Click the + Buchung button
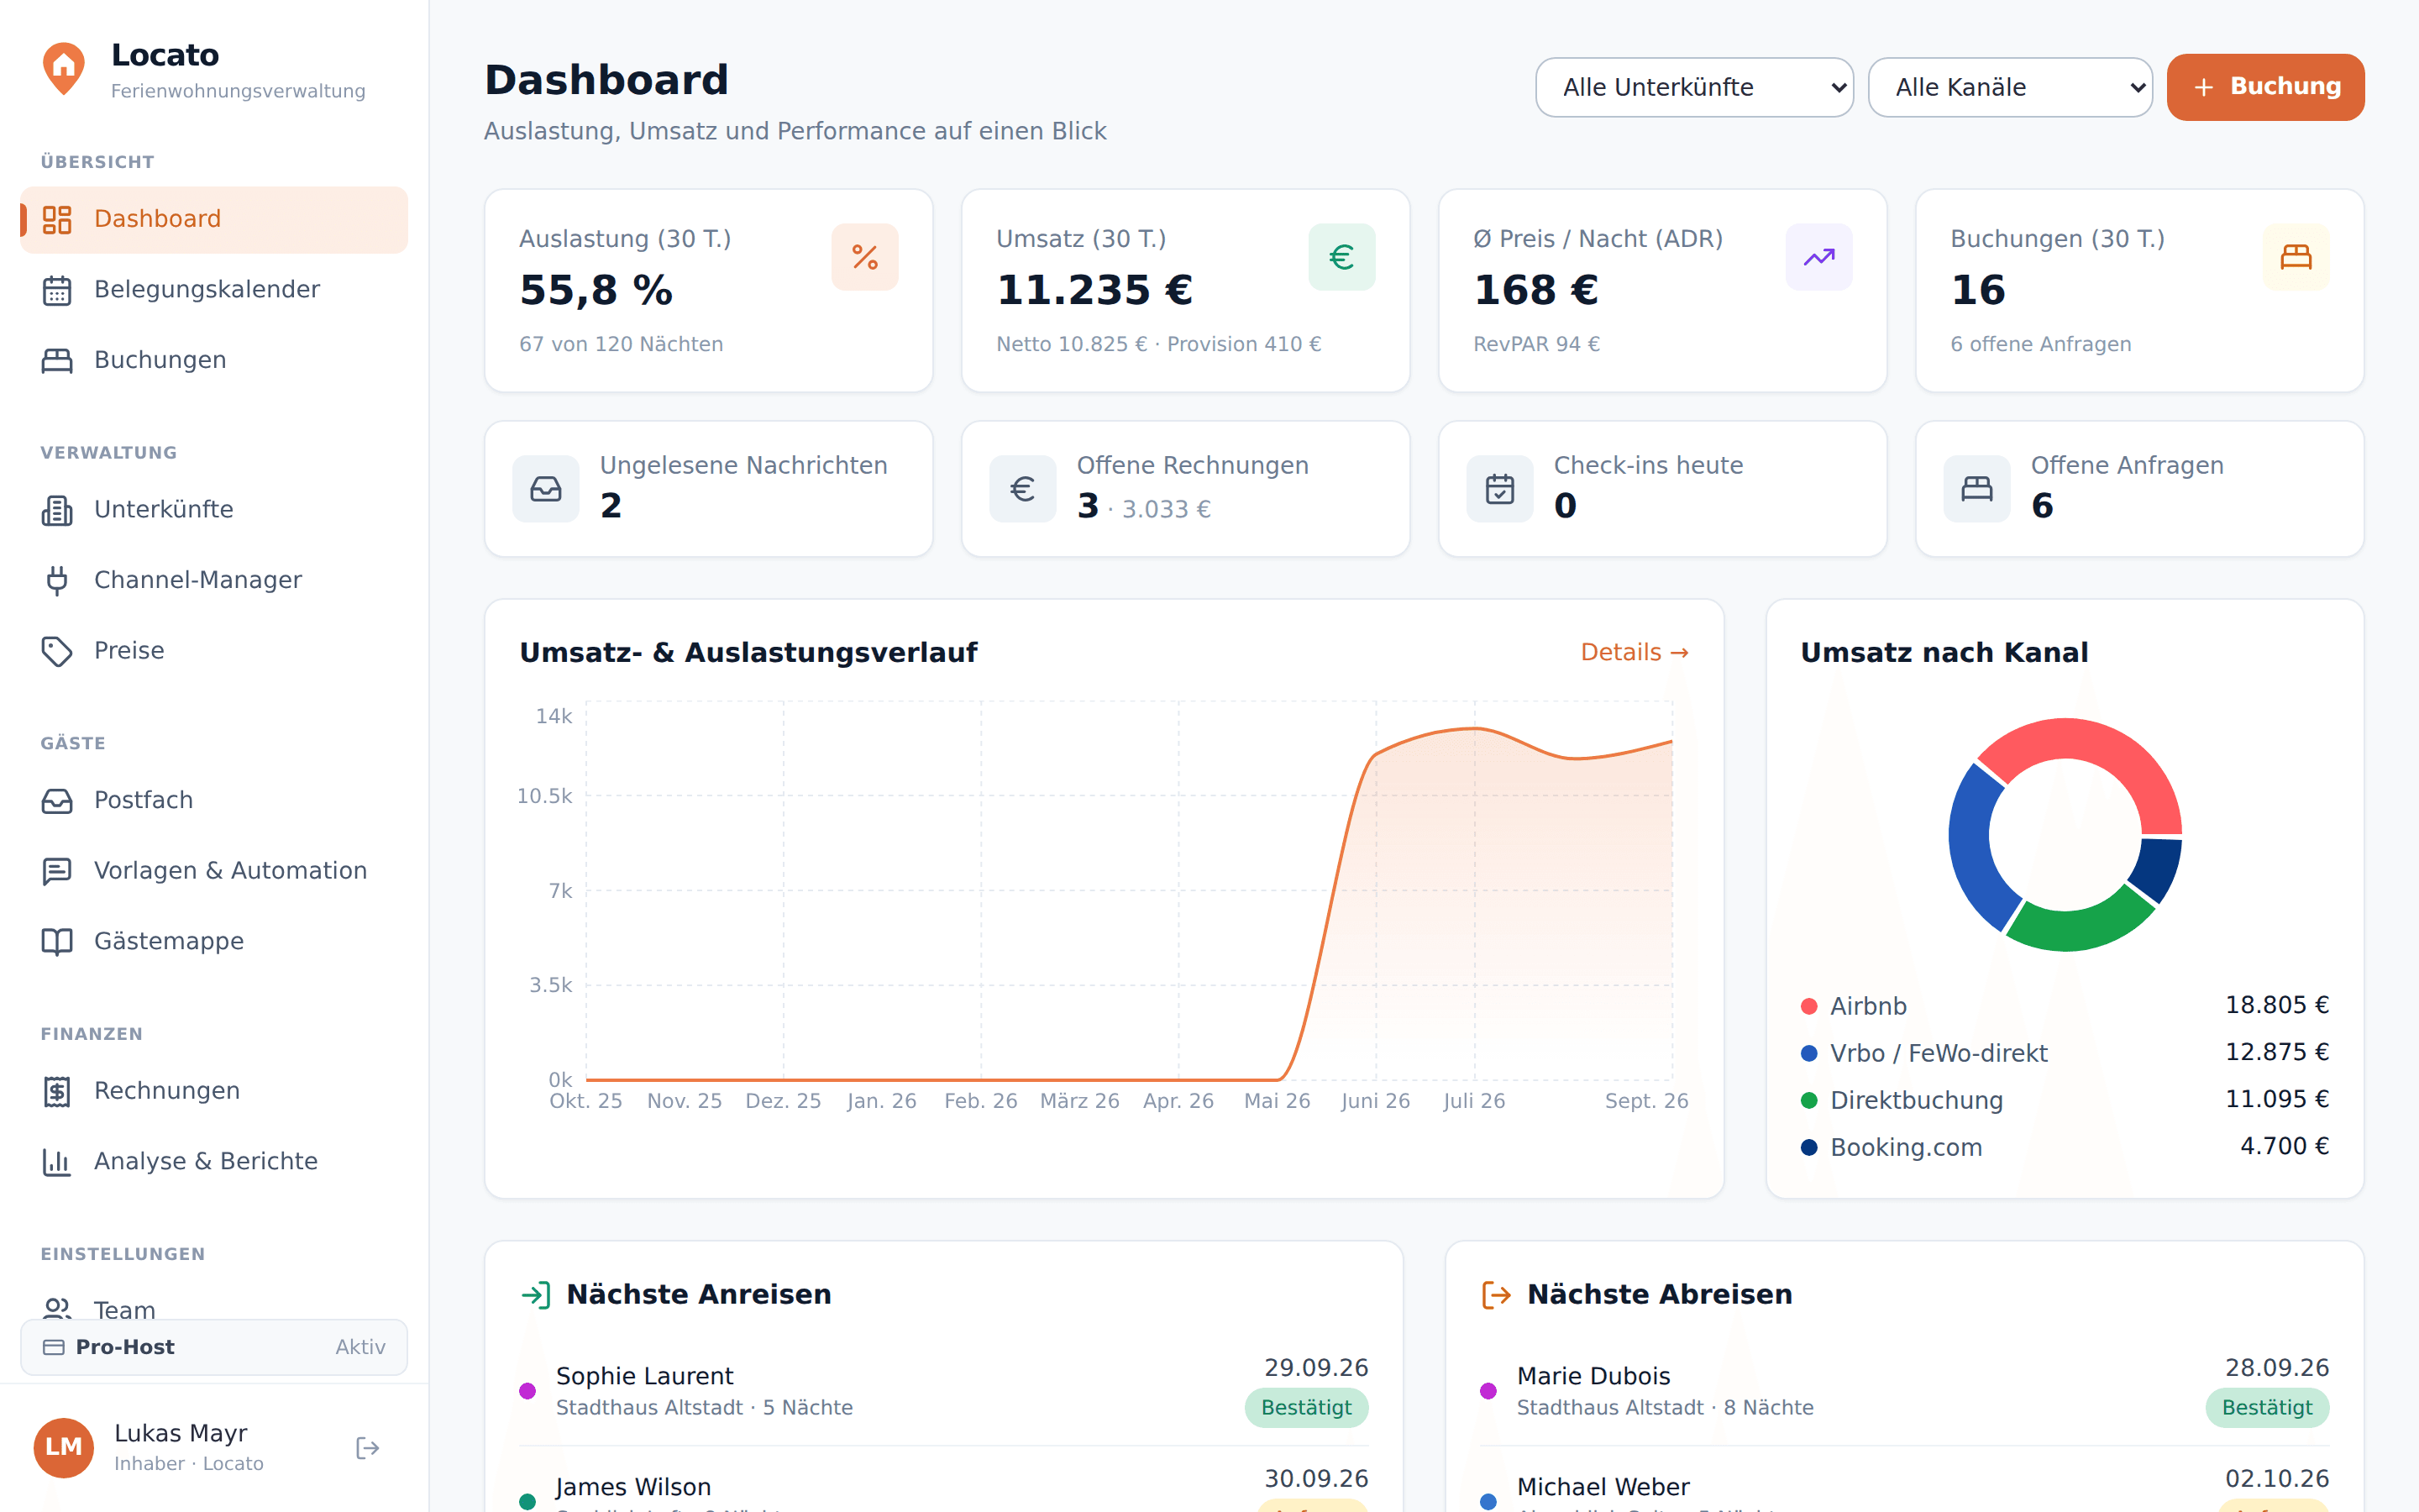This screenshot has height=1512, width=2419. click(x=2265, y=87)
